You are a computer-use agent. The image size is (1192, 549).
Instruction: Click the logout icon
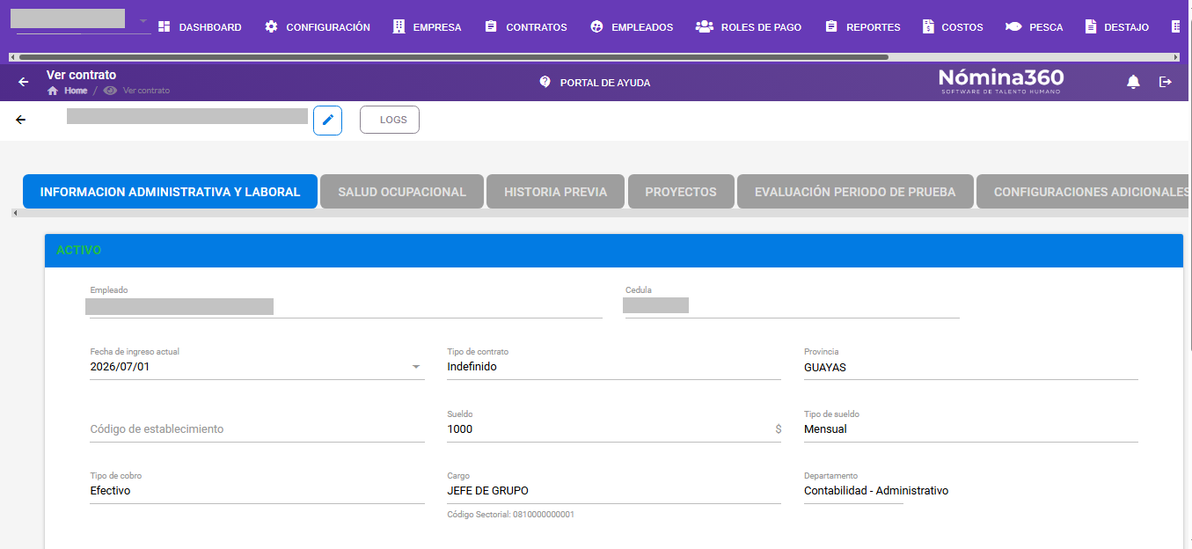point(1166,82)
